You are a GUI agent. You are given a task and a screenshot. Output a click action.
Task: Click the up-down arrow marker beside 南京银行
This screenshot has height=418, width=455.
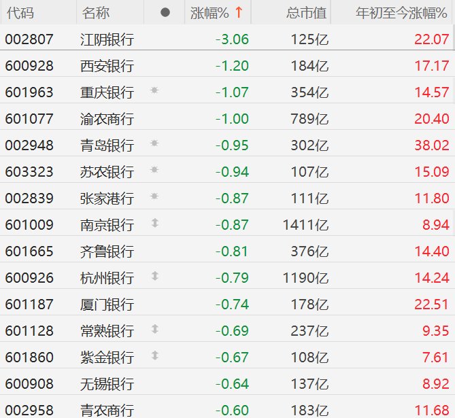coord(154,223)
